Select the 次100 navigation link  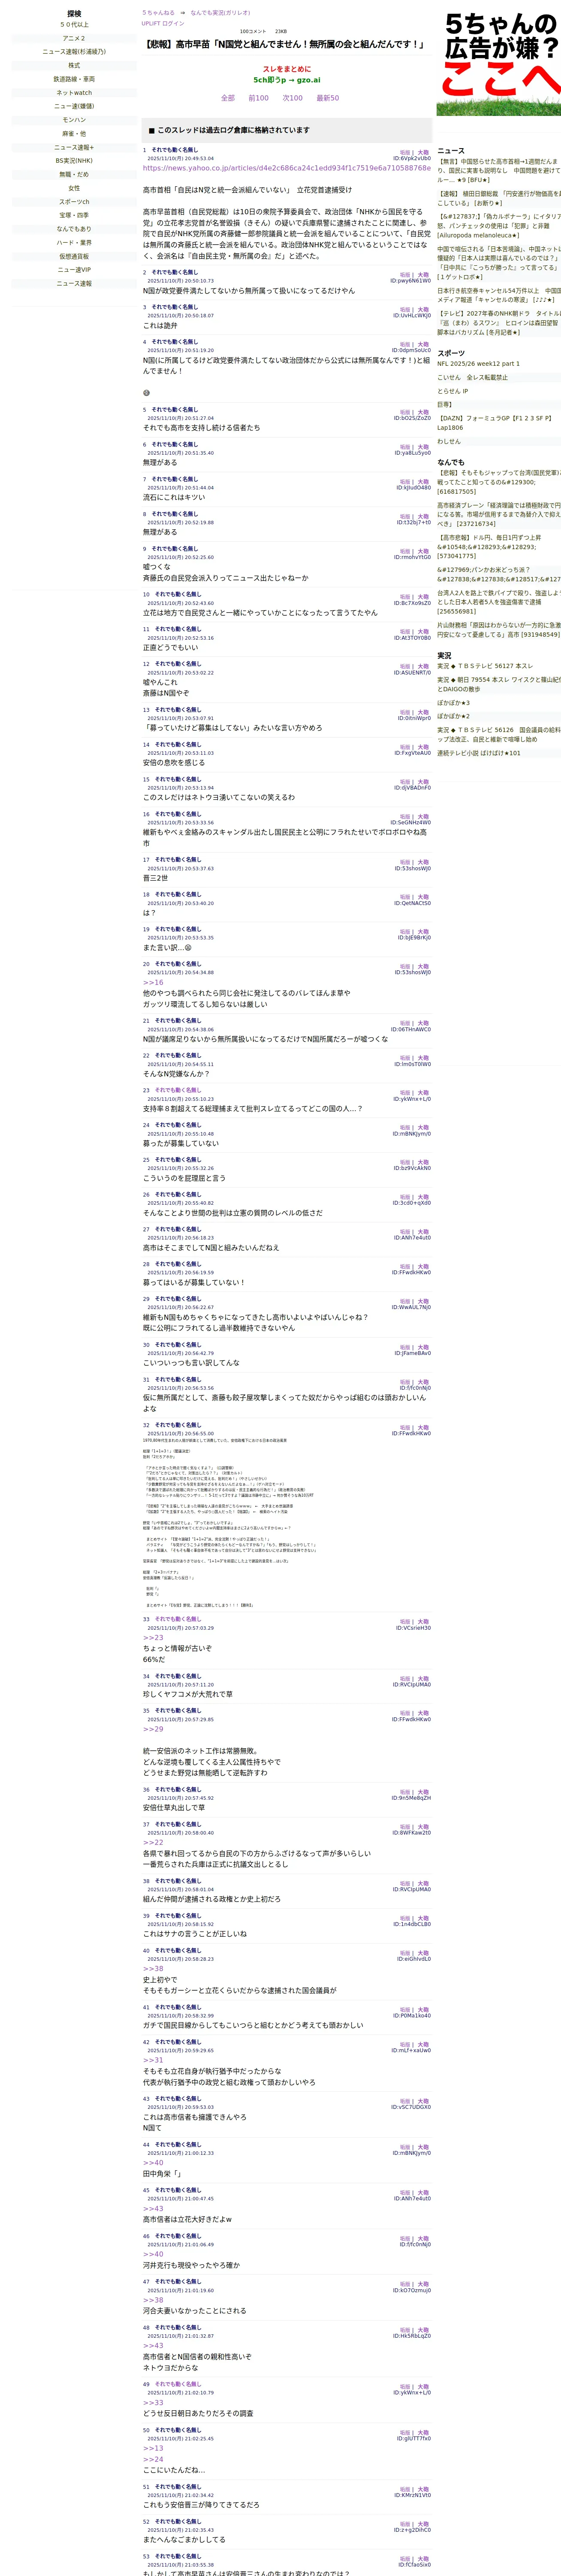293,98
